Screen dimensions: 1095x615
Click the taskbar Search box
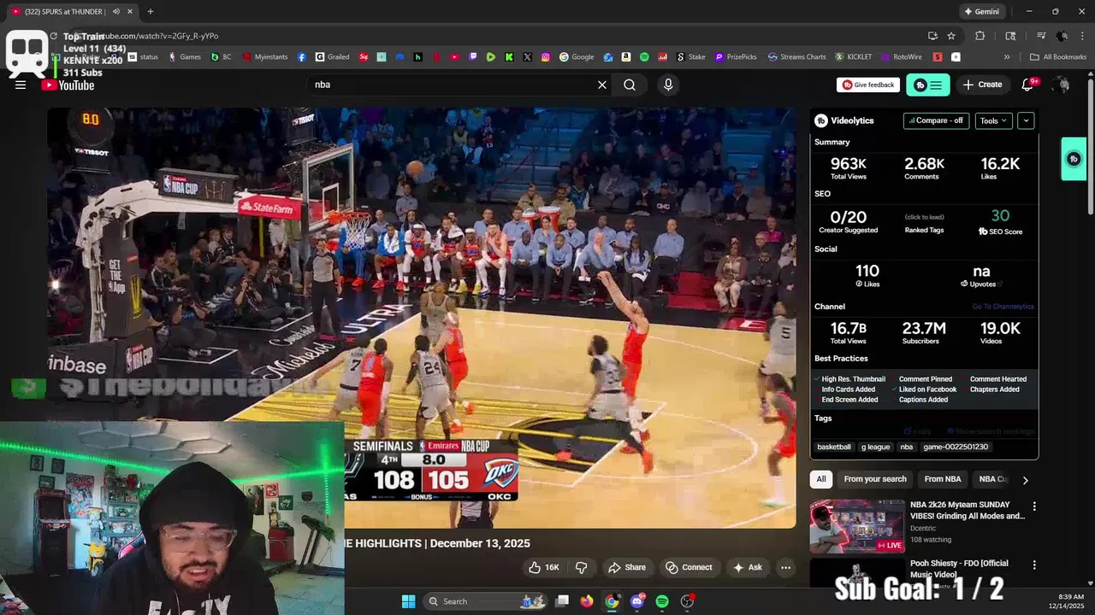485,601
